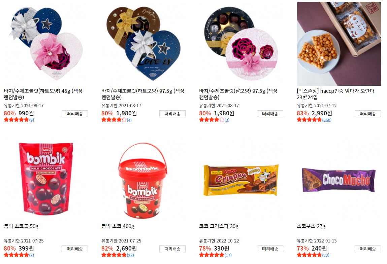Click 떠리배송 button for 오란다 2,990원
The image size is (387, 264).
368,114
